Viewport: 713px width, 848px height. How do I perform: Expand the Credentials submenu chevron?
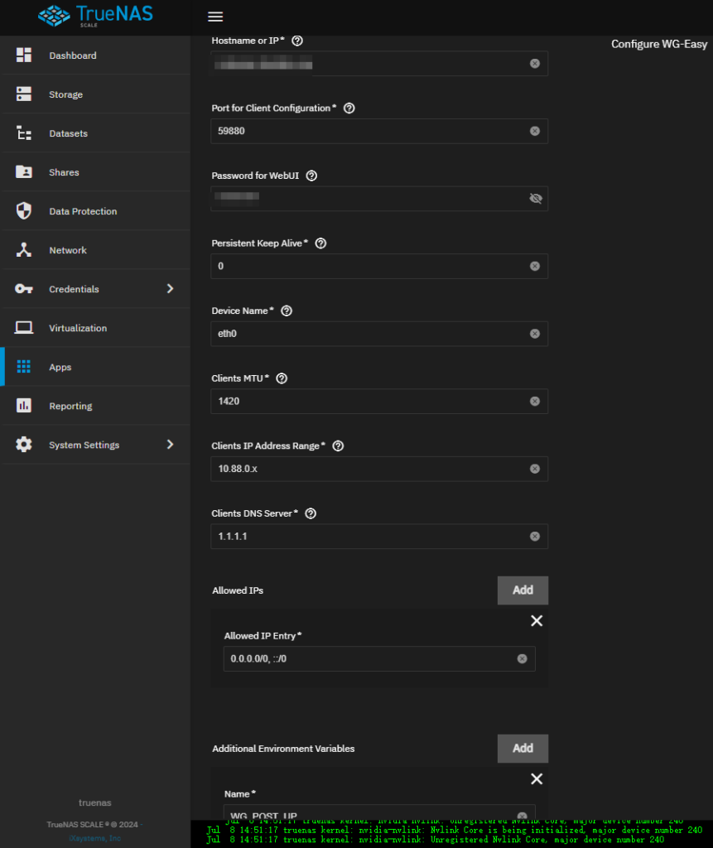[171, 289]
